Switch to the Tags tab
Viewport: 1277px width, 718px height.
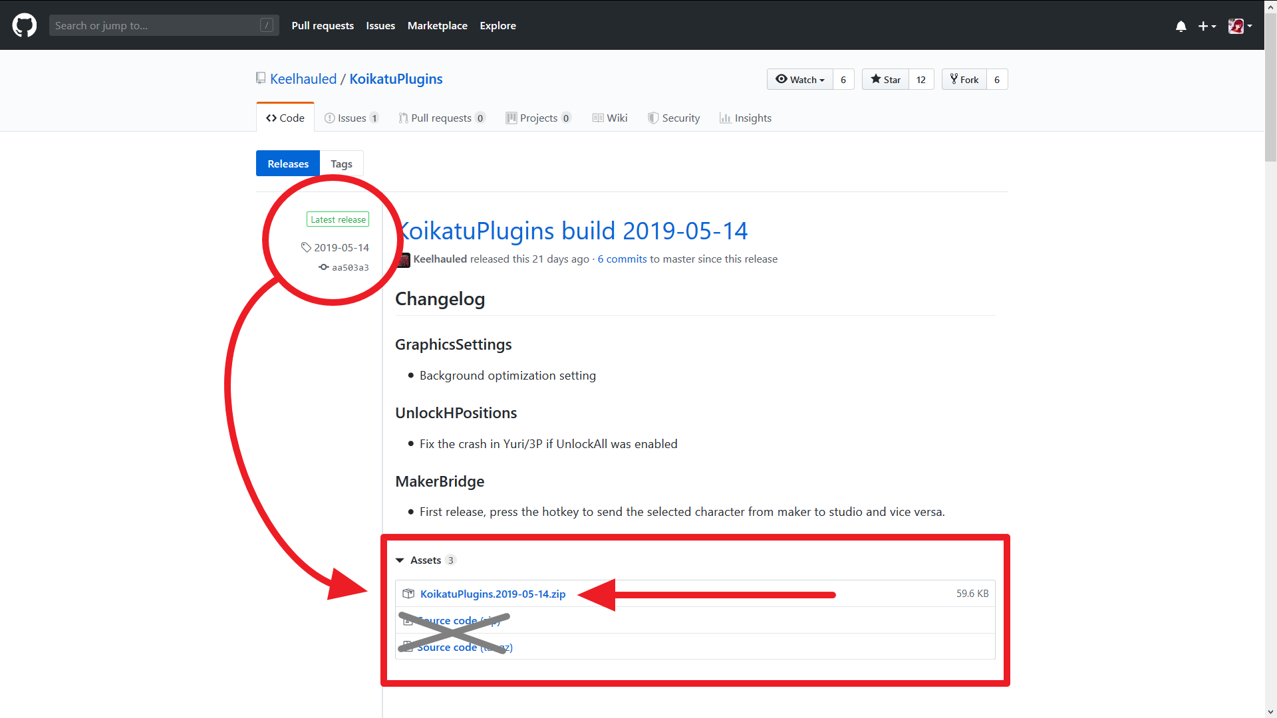click(x=341, y=164)
